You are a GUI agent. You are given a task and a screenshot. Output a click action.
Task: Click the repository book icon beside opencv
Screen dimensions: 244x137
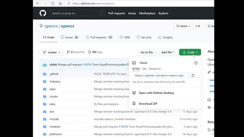(41, 26)
